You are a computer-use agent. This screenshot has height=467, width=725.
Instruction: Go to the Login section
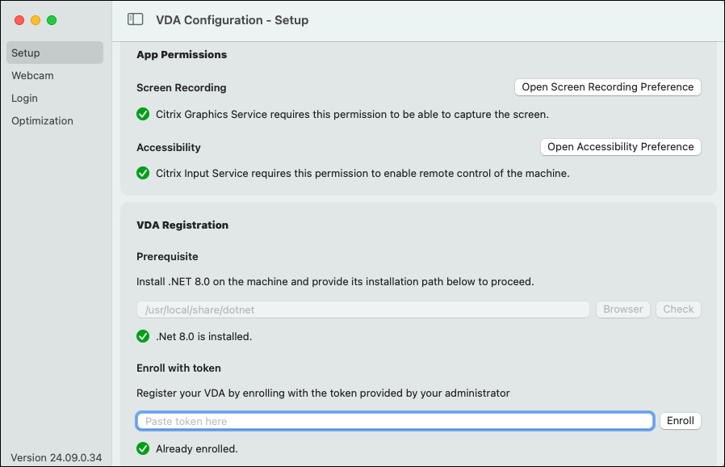tap(24, 99)
